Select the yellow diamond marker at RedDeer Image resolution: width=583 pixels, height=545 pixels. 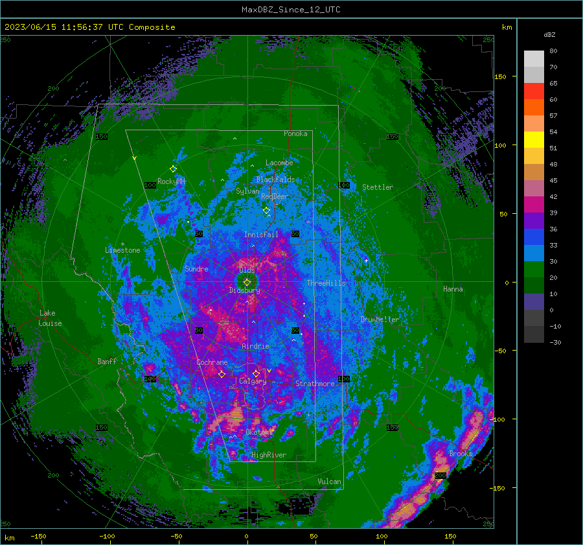coord(267,211)
